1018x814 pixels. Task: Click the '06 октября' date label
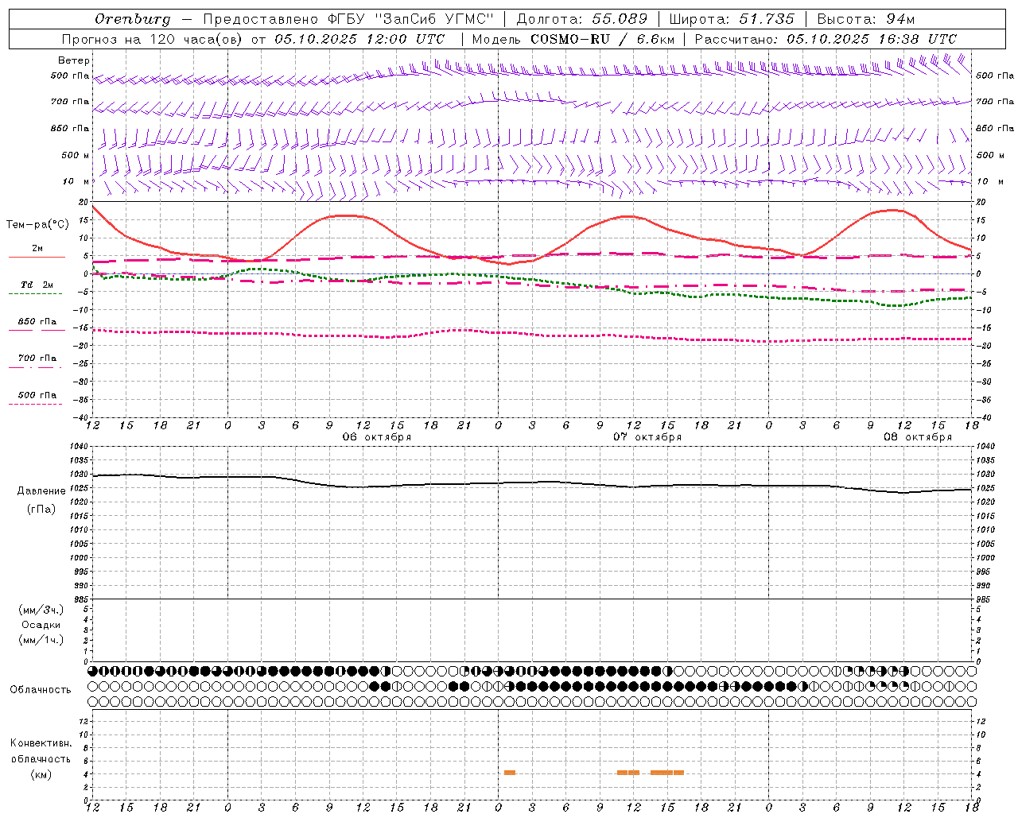coord(377,437)
